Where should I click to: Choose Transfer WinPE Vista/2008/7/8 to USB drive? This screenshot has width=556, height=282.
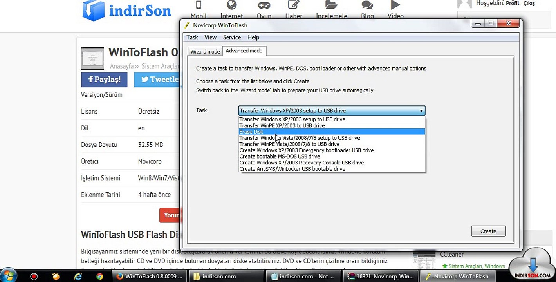tap(332, 144)
